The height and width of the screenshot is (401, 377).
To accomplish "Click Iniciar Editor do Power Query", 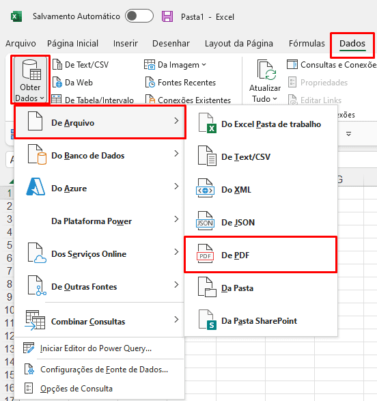I will [x=100, y=348].
